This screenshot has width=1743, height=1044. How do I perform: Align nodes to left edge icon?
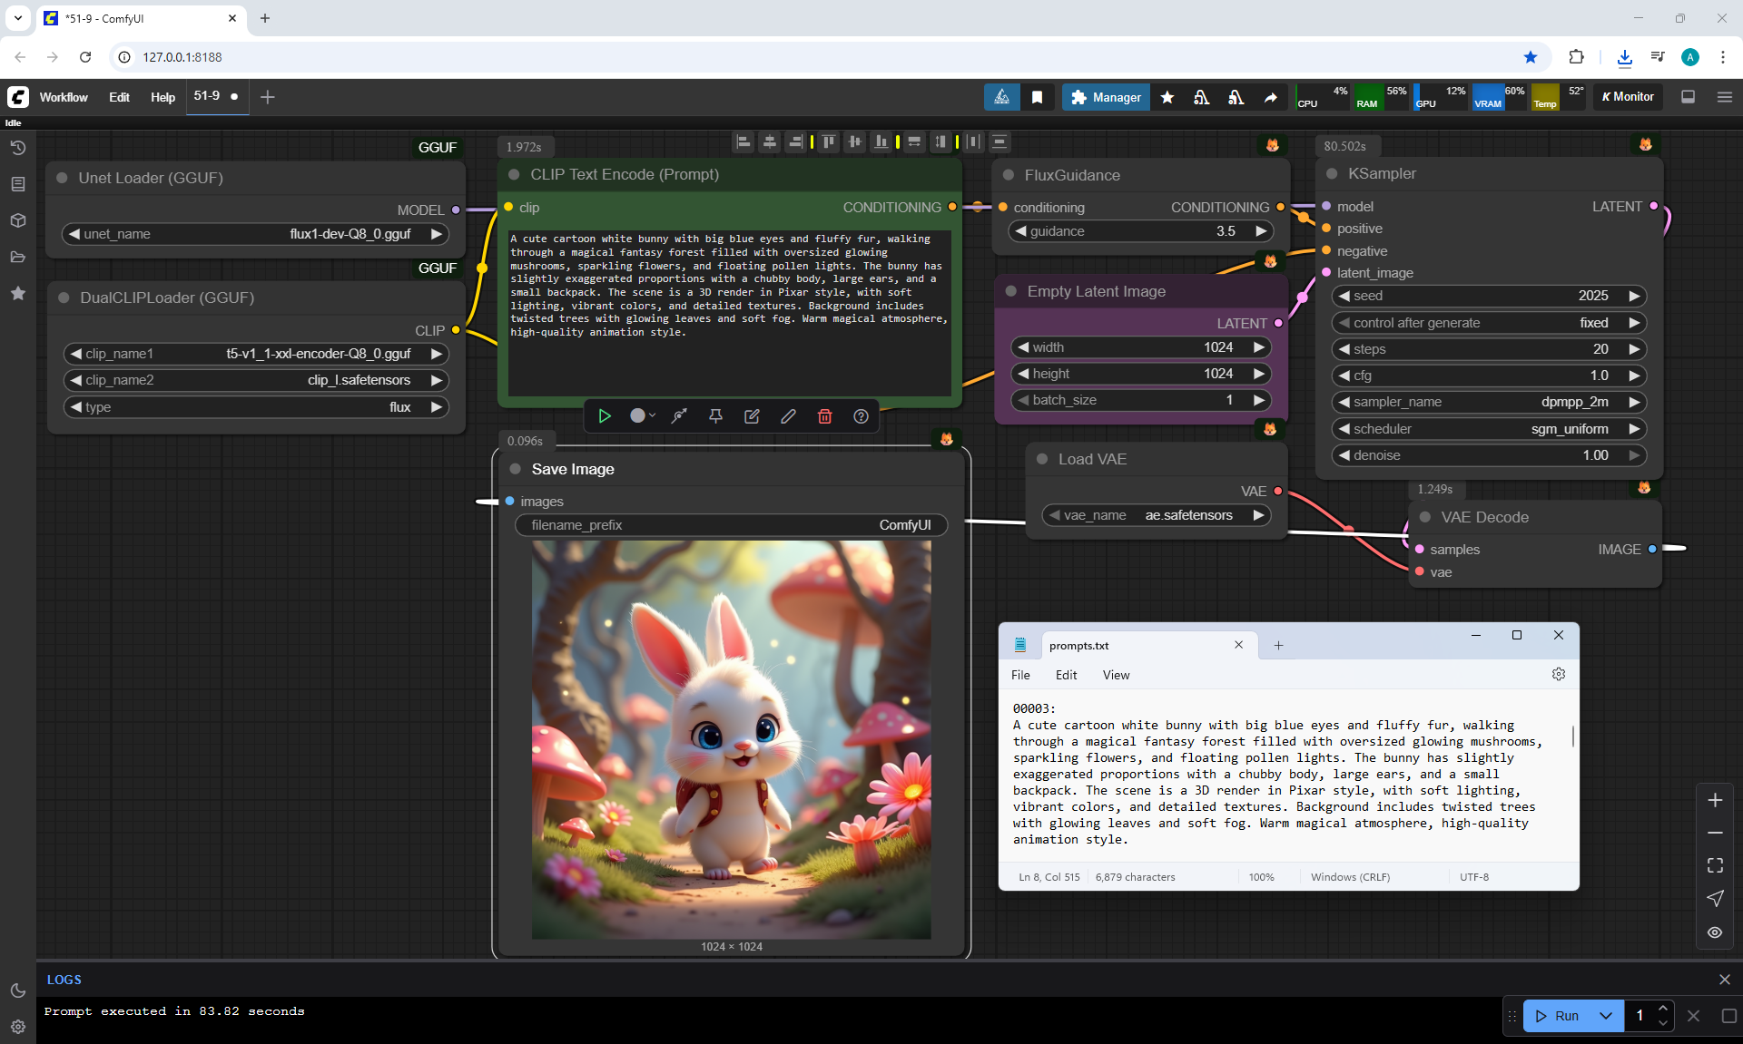pos(743,141)
